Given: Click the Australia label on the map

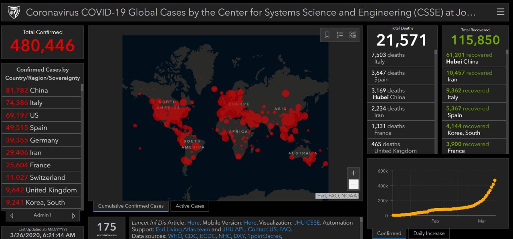Looking at the screenshot, I should pos(303,153).
